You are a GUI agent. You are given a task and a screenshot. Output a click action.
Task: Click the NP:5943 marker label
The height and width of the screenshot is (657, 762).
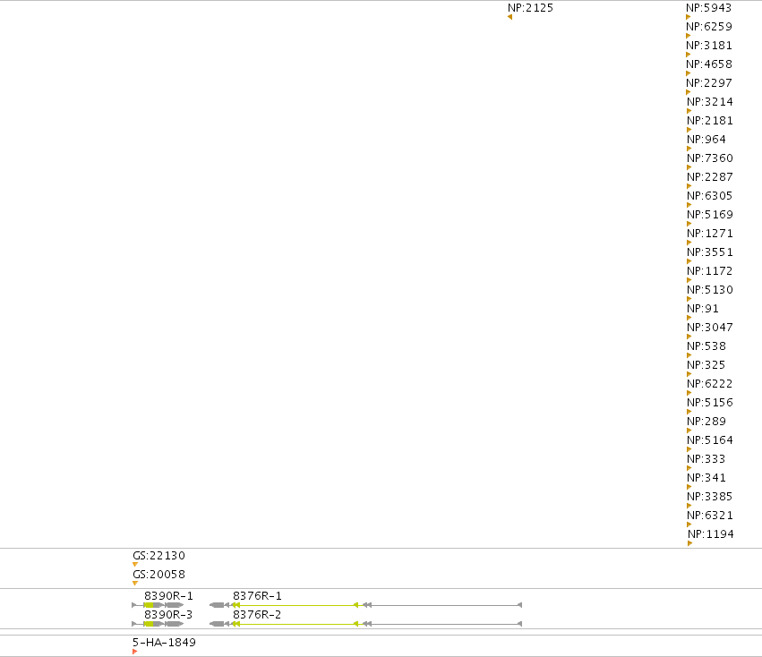[708, 8]
